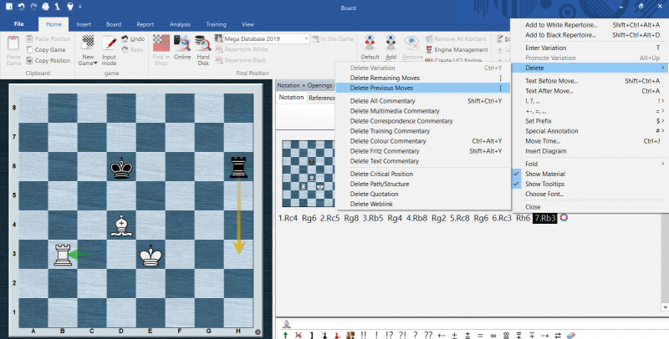Click the black king on d6
Viewport: 669px width, 339px height.
(x=121, y=167)
